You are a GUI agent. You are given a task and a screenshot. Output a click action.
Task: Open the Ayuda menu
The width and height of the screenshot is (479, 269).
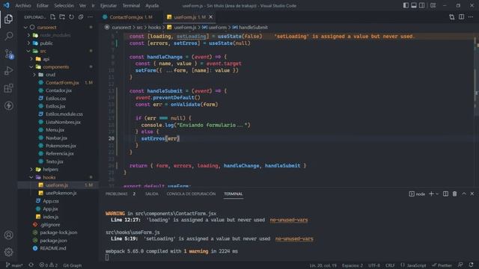pos(152,5)
